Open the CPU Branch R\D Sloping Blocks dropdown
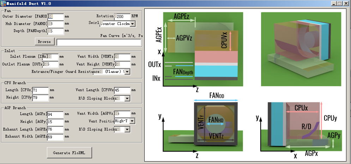The height and width of the screenshot is (164, 351). point(127,99)
